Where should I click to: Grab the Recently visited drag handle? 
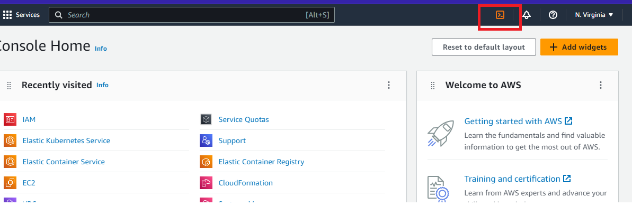pyautogui.click(x=9, y=85)
